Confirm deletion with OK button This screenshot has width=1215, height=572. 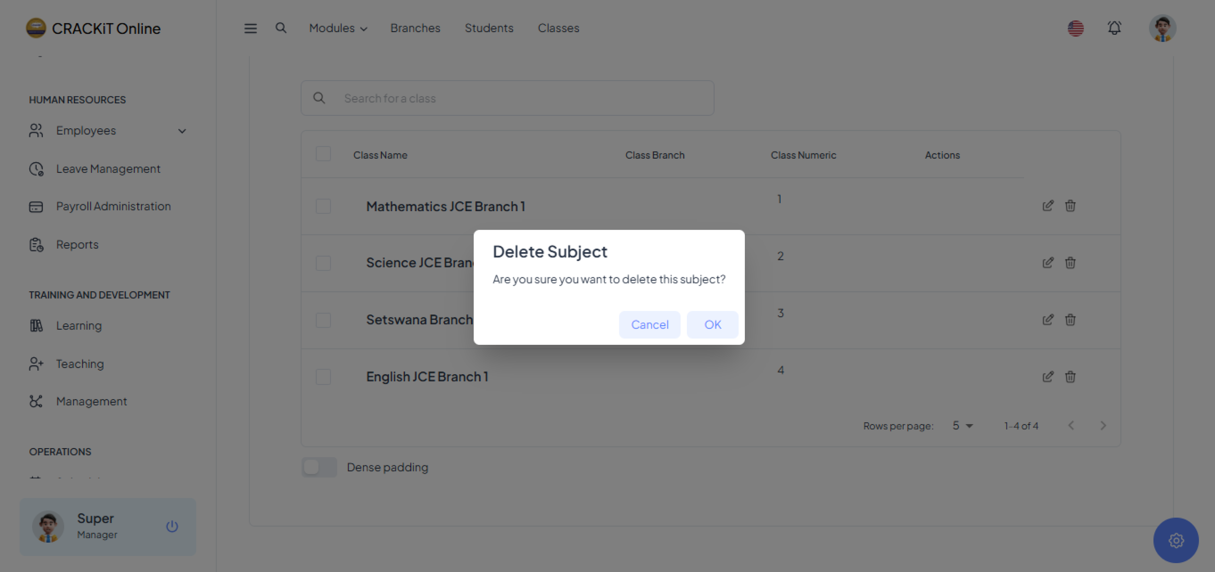pos(712,325)
